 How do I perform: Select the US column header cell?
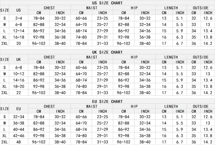coord(18,10)
